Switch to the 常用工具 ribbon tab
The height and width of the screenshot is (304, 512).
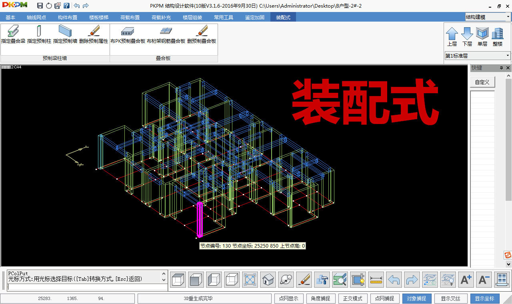pos(223,17)
